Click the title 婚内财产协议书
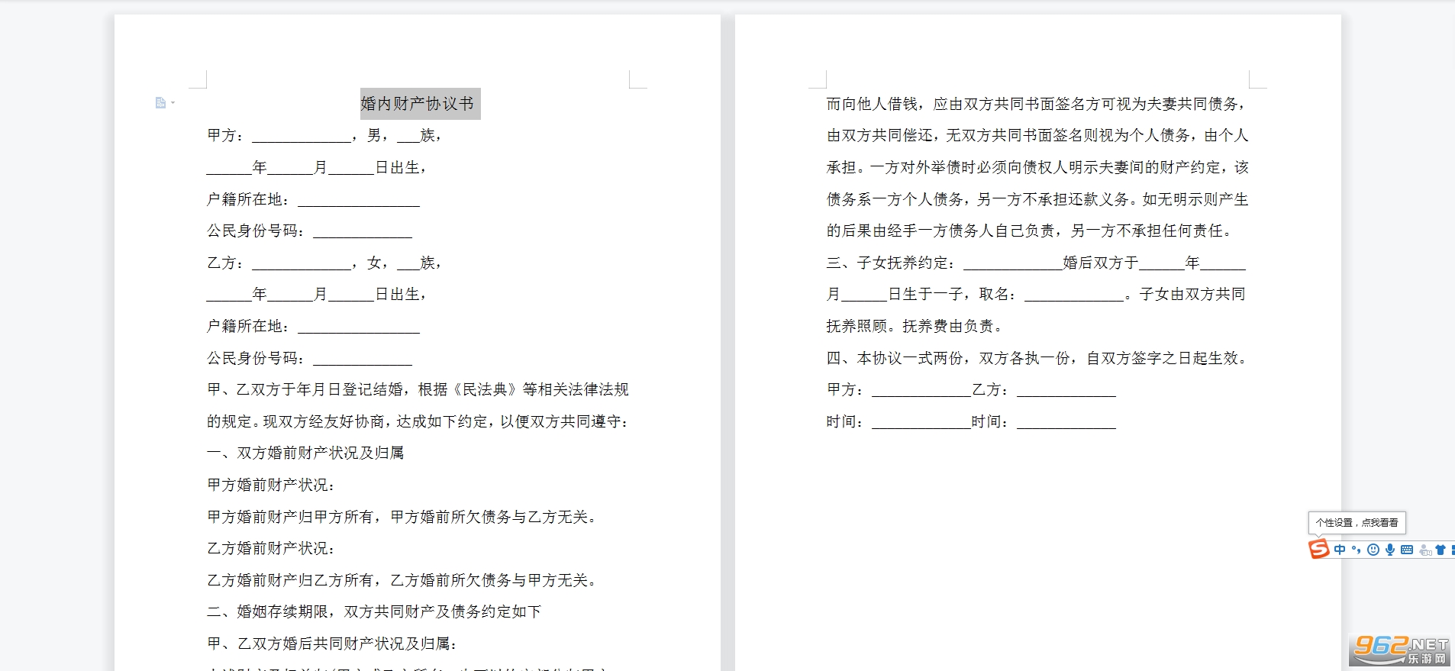Image resolution: width=1455 pixels, height=671 pixels. (418, 104)
